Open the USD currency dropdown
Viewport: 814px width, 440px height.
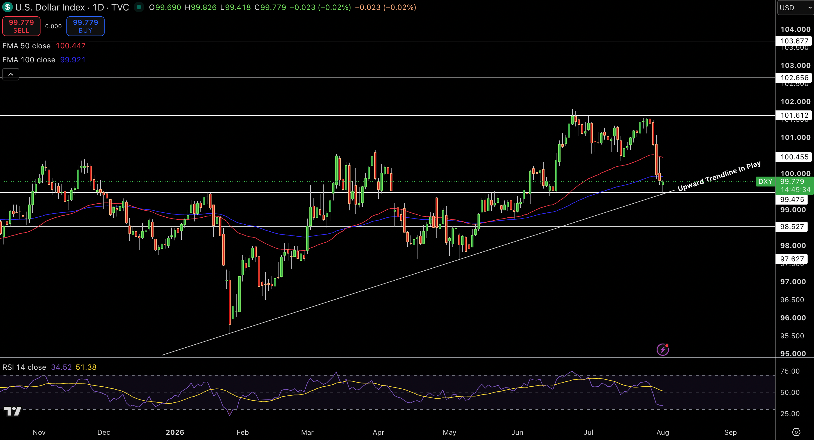point(796,8)
